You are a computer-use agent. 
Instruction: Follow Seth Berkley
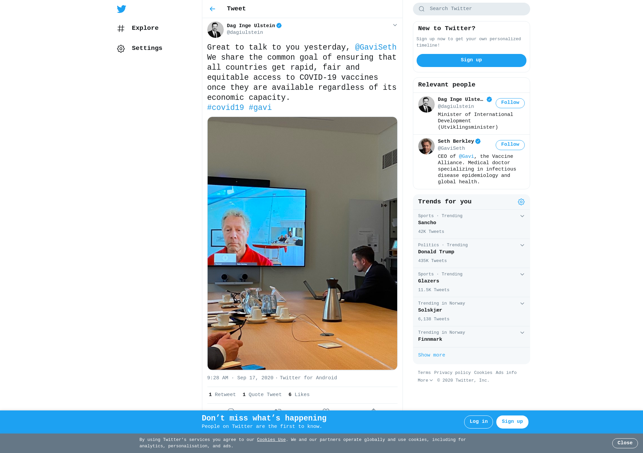[510, 145]
